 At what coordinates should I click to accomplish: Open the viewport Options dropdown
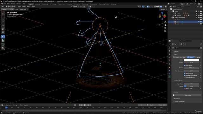coord(163,9)
